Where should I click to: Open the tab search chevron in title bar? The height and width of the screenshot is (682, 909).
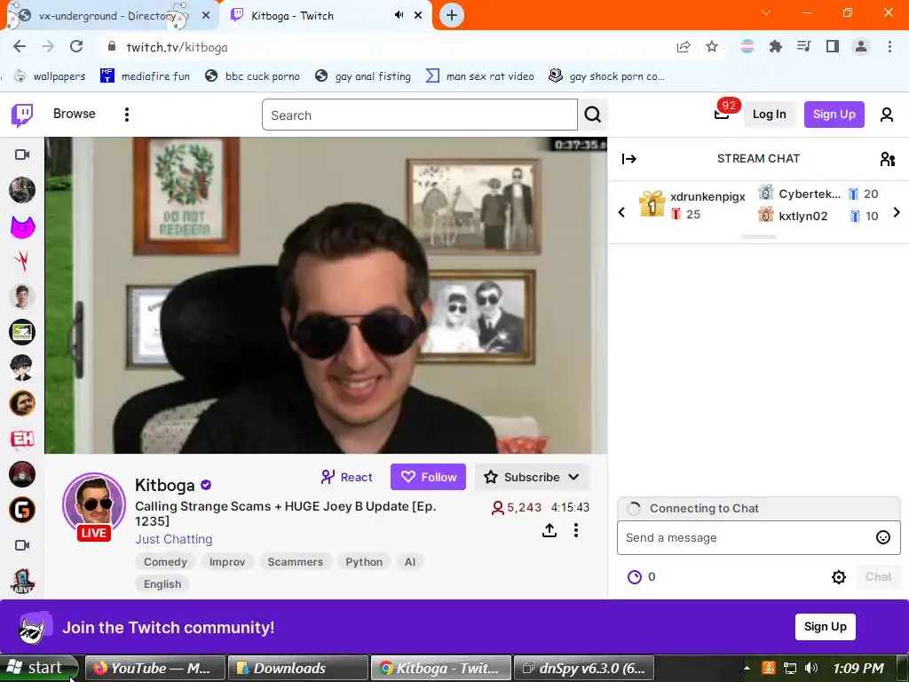[766, 12]
